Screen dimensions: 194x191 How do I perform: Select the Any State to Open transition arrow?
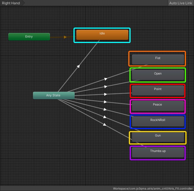pyautogui.click(x=106, y=86)
